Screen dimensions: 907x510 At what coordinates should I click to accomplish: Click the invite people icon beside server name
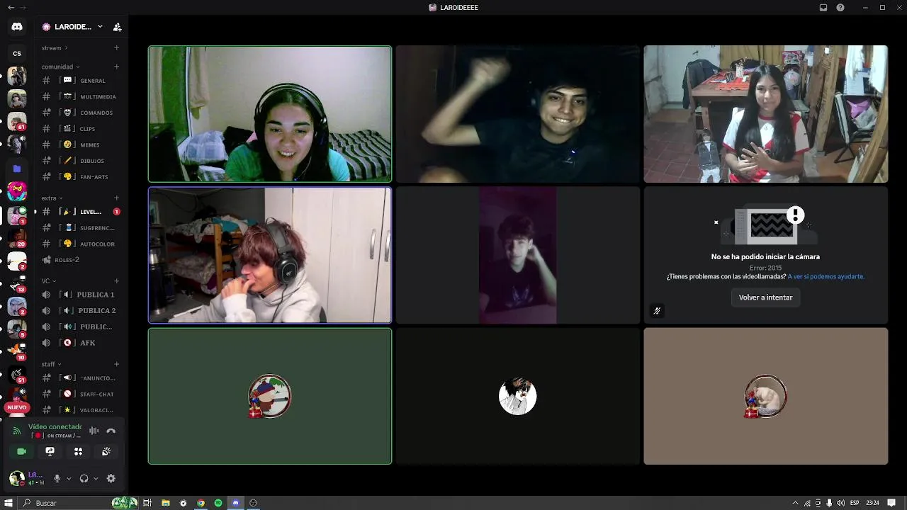pos(118,27)
